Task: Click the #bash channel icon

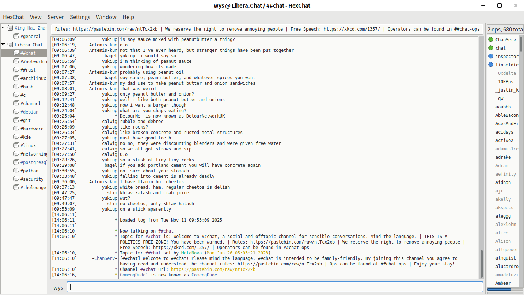Action: click(16, 87)
